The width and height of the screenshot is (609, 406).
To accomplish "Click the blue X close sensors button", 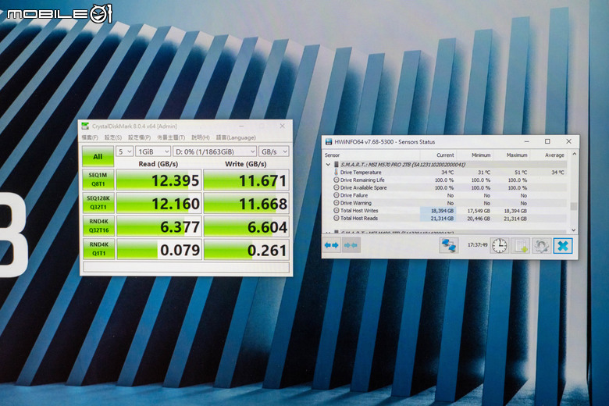I will point(563,246).
